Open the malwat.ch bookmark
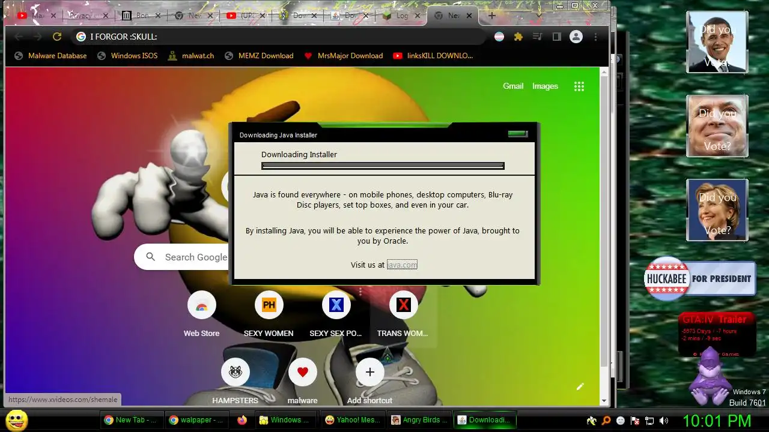The image size is (769, 432). (x=190, y=56)
